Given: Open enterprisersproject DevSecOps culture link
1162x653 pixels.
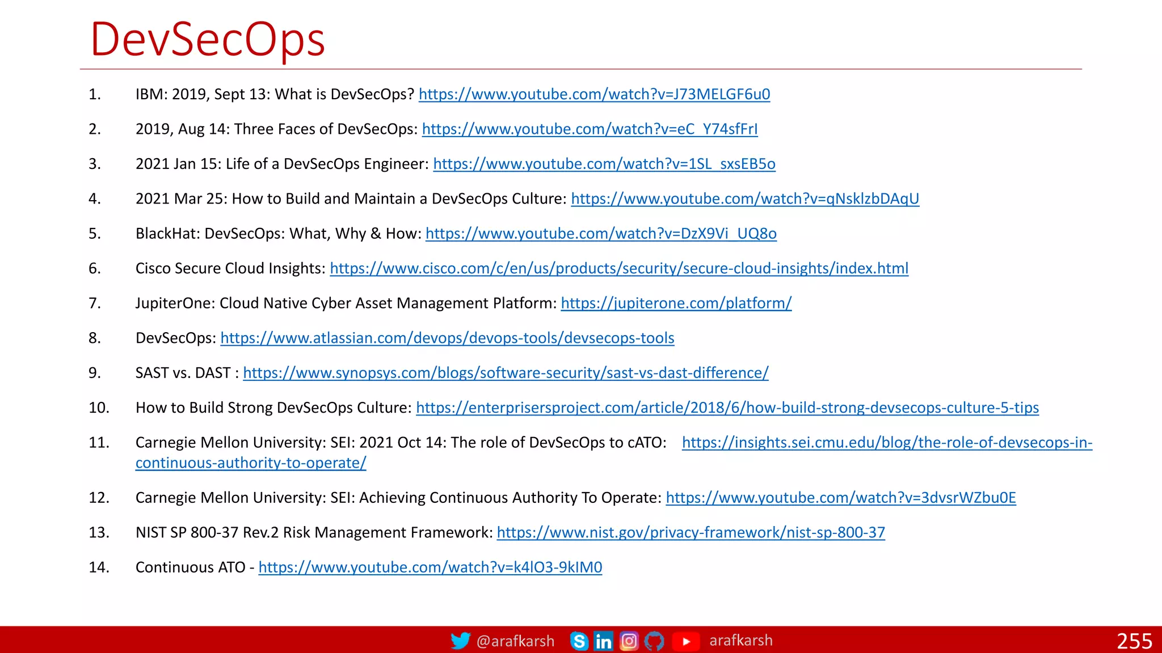Looking at the screenshot, I should (x=727, y=408).
